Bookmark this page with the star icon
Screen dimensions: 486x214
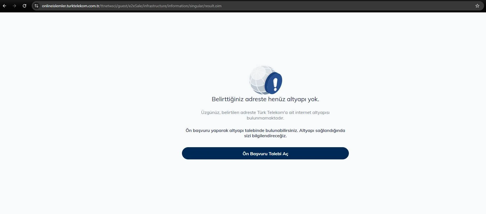(x=477, y=6)
